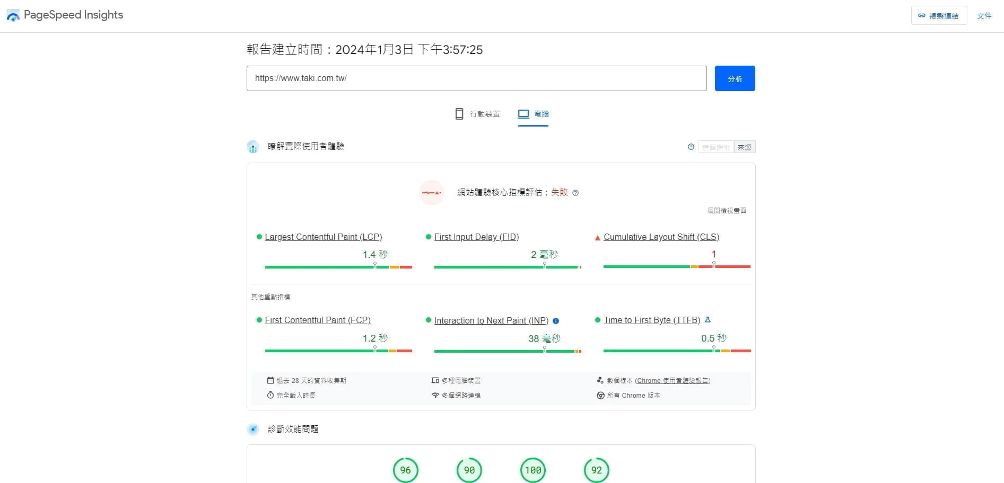Open the Chrome 使用者體驗報告 link
The height and width of the screenshot is (483, 1004).
point(673,380)
